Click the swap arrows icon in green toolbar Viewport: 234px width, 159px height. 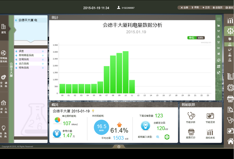click(219, 66)
